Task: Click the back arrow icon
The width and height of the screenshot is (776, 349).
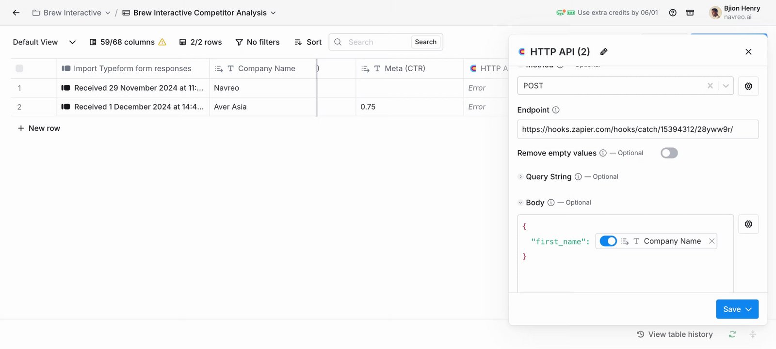Action: coord(16,13)
